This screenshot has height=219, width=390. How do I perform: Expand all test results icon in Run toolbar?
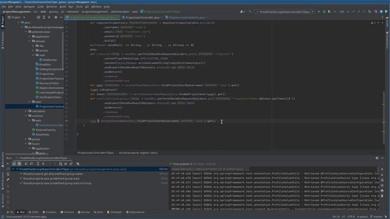coord(38,164)
